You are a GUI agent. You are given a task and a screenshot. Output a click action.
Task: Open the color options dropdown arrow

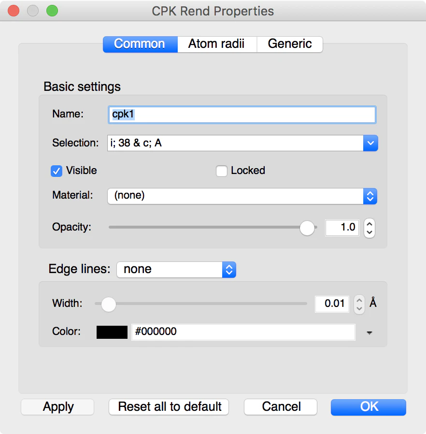tap(369, 333)
